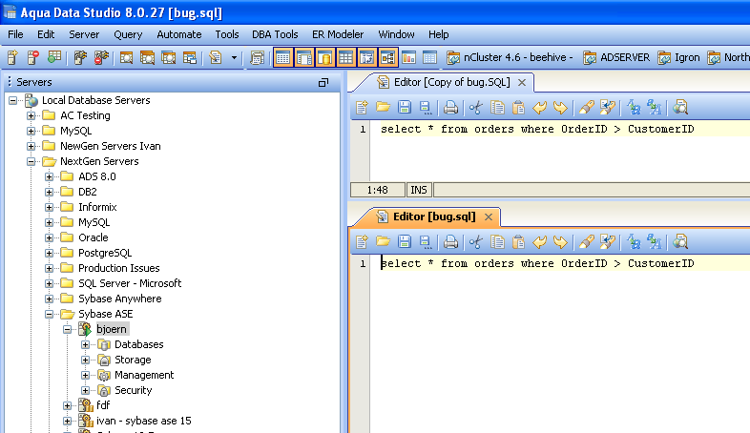
Task: Expand the PostgreSQL folder
Action: (x=50, y=253)
